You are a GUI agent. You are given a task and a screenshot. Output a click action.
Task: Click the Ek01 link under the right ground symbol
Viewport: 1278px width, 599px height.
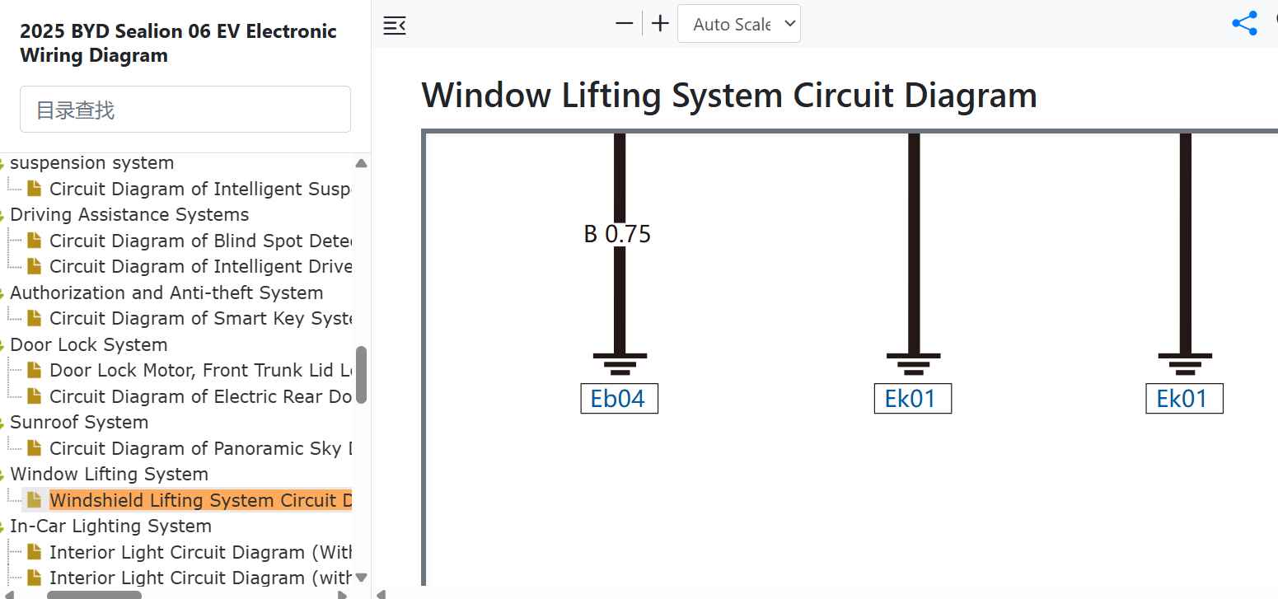(x=1184, y=399)
